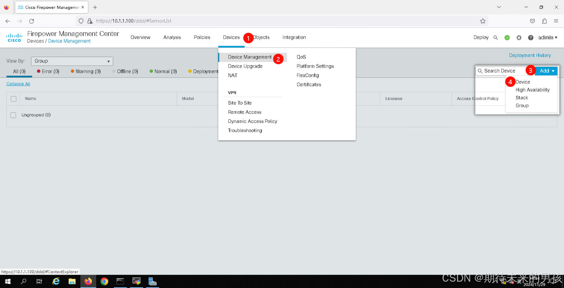Open the help question mark icon

531,38
